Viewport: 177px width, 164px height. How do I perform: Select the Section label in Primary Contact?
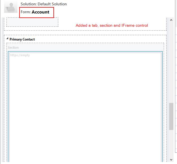click(13, 48)
